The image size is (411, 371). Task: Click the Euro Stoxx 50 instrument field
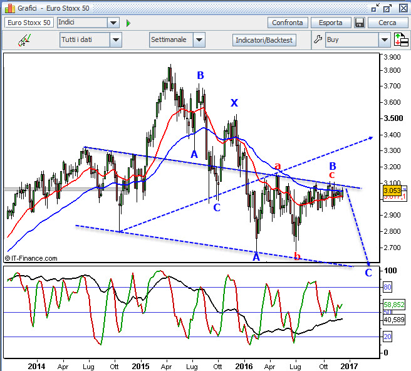point(29,23)
